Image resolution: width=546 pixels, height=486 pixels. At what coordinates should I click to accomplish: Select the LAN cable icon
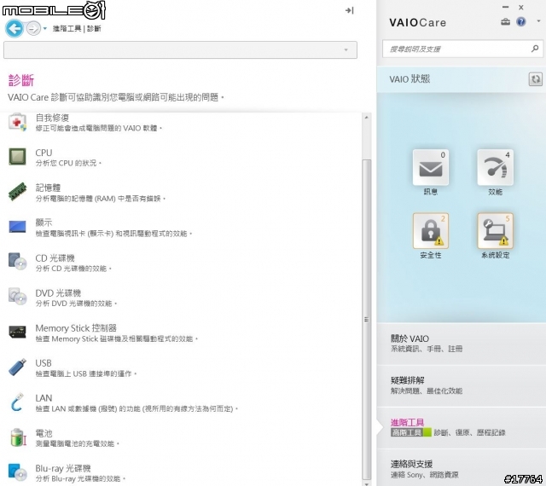point(17,402)
